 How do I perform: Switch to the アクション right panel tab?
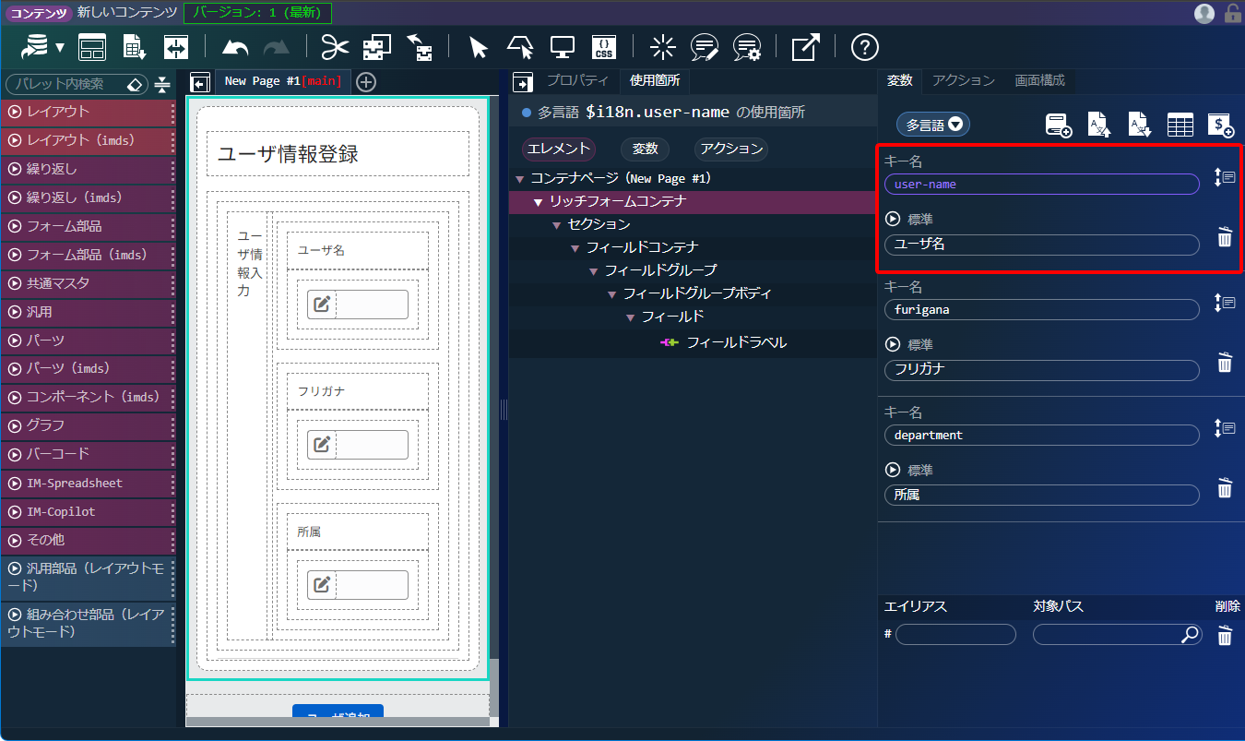point(964,80)
